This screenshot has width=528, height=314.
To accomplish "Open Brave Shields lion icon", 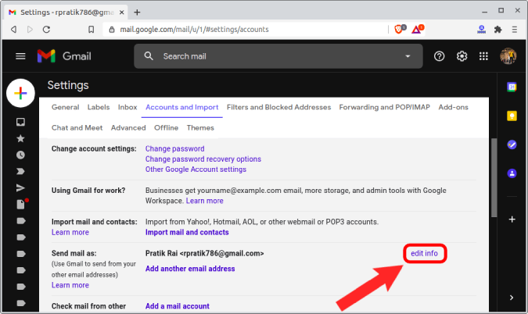I will [x=400, y=29].
